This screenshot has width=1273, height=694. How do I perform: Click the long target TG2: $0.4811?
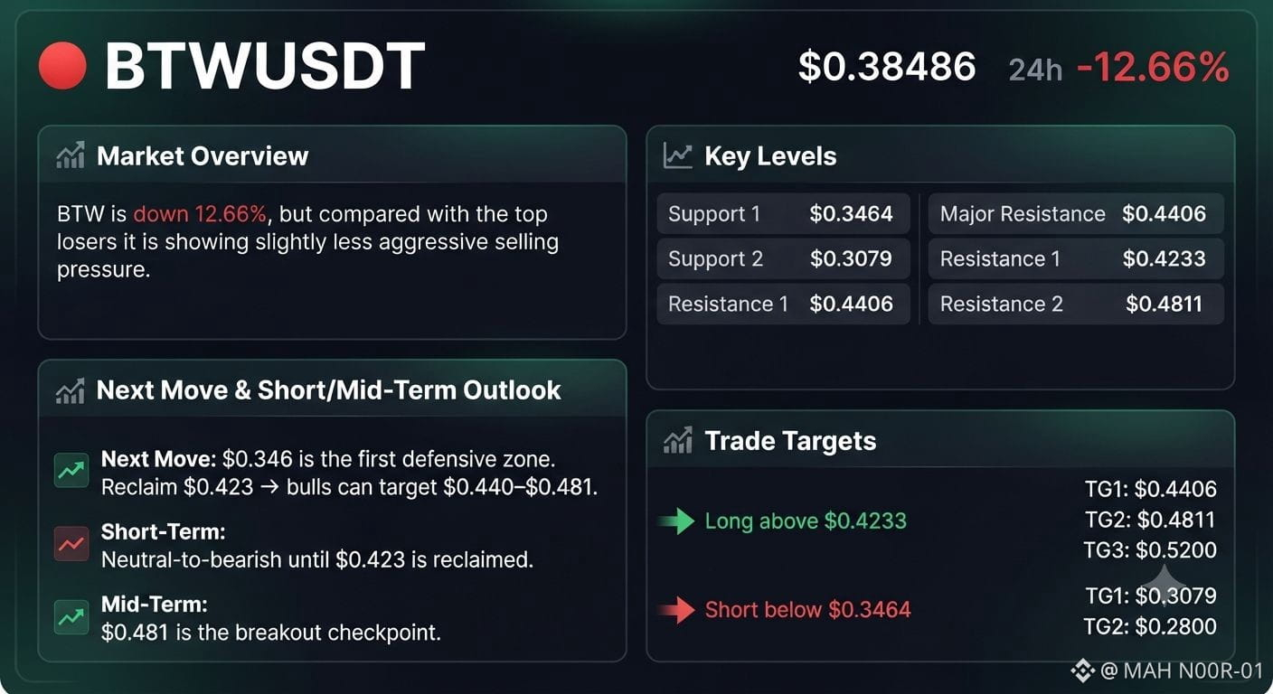1149,520
